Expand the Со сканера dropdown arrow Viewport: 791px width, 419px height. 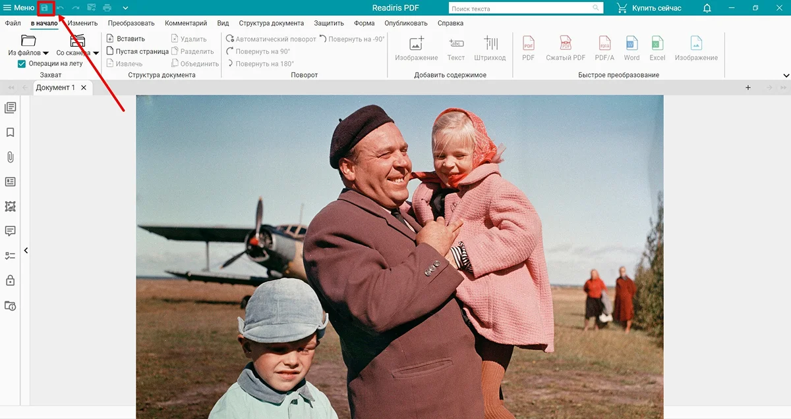[x=96, y=53]
